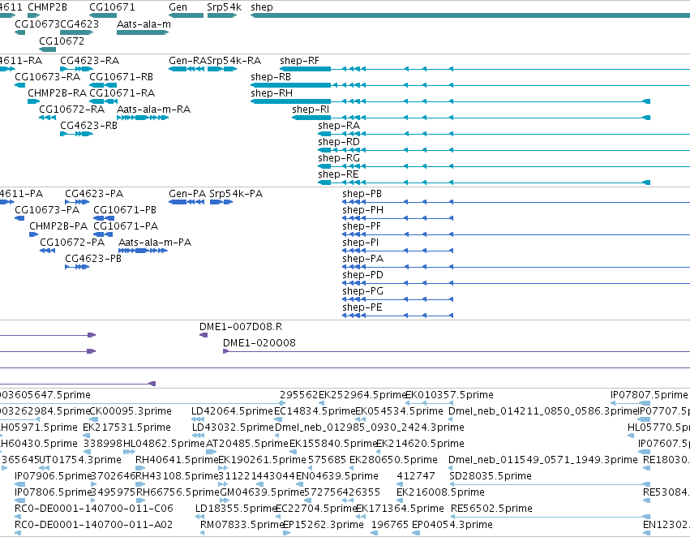Select the Aats-ala-m gene bar
This screenshot has height=537, width=690.
[x=143, y=32]
